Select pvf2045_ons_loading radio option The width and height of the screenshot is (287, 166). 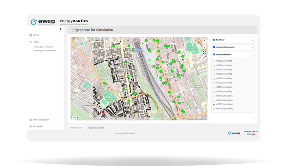[214, 92]
